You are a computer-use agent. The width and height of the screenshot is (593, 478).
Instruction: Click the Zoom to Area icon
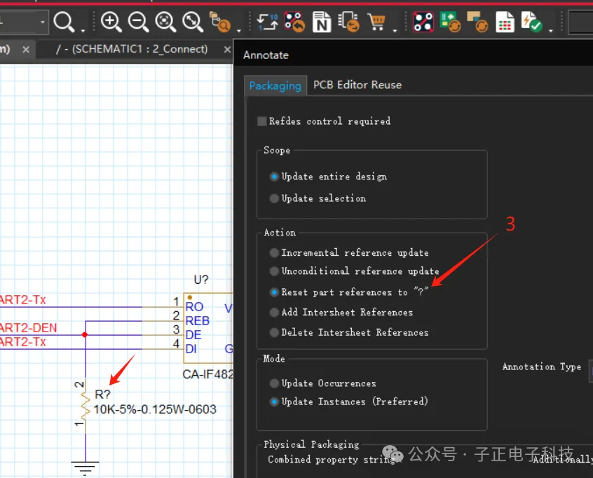click(165, 22)
